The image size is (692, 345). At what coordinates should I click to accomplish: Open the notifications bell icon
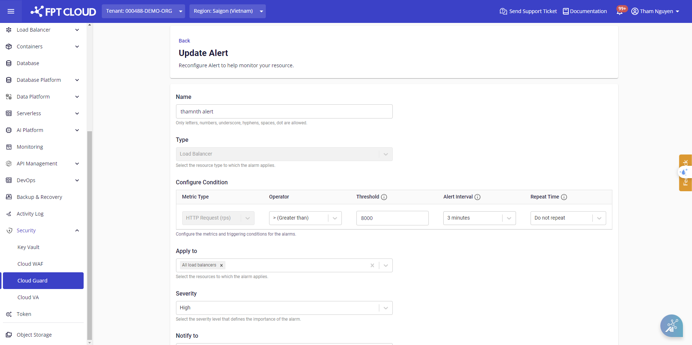click(x=620, y=11)
